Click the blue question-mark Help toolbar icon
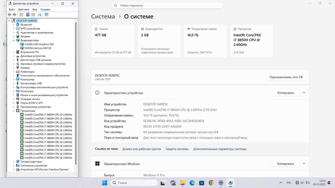 (28, 14)
